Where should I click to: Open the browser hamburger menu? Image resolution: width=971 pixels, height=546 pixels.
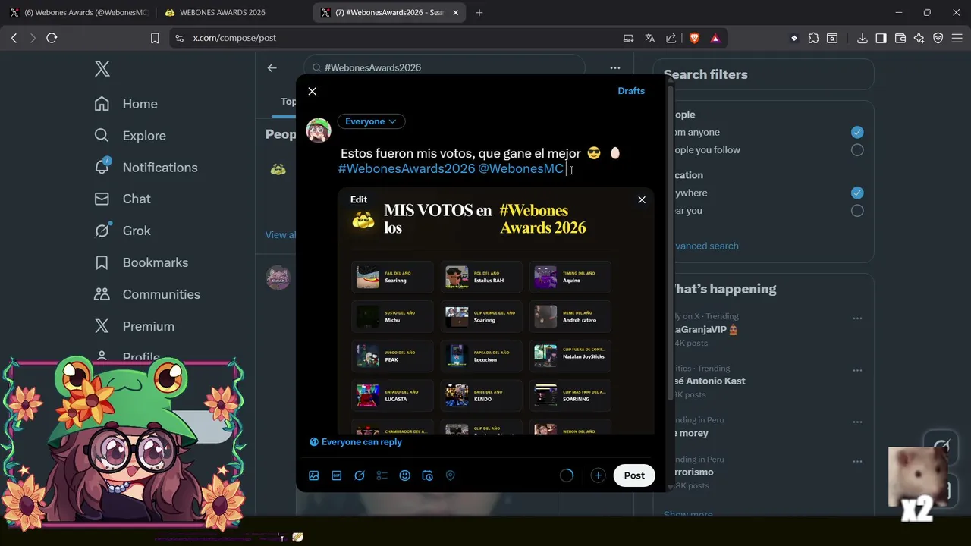click(x=957, y=38)
